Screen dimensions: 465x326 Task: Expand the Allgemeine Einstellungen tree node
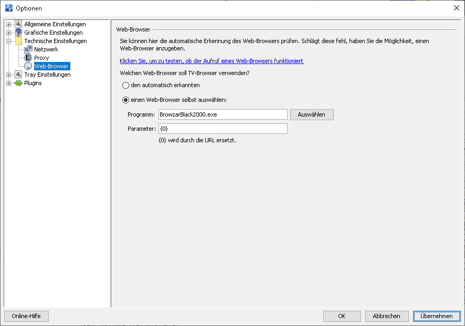tap(8, 24)
